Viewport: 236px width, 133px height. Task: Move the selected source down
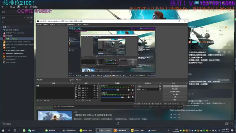click(x=90, y=100)
